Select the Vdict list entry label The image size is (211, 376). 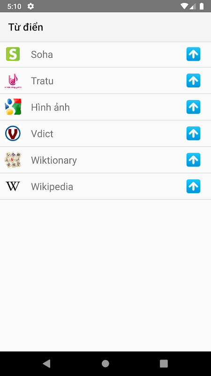[42, 134]
